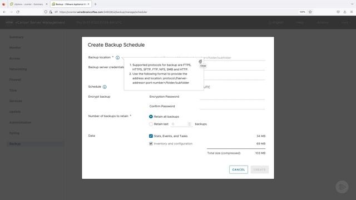Focus the Confirm Password field
Image resolution: width=356 pixels, height=200 pixels.
pos(233,106)
